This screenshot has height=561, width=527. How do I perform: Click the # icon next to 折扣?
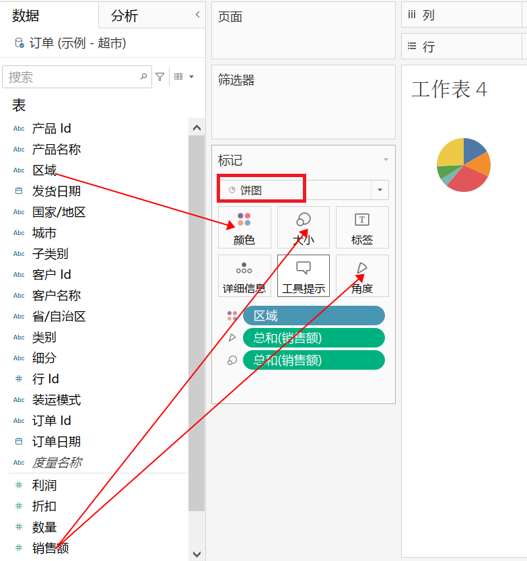click(x=19, y=506)
